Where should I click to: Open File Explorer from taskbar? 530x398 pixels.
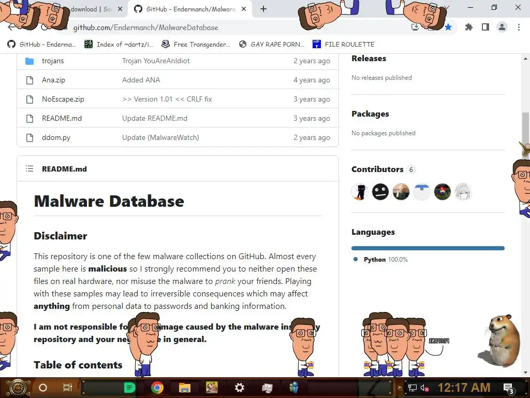coord(185,388)
